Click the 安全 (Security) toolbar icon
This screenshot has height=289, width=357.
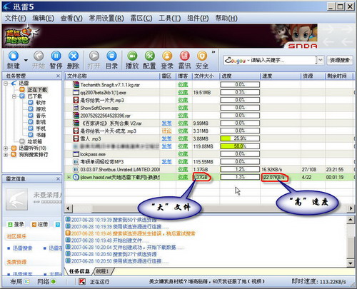point(202,60)
